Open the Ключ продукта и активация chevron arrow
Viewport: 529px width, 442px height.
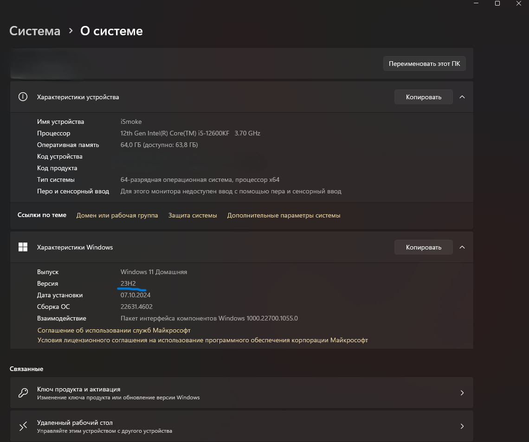462,393
